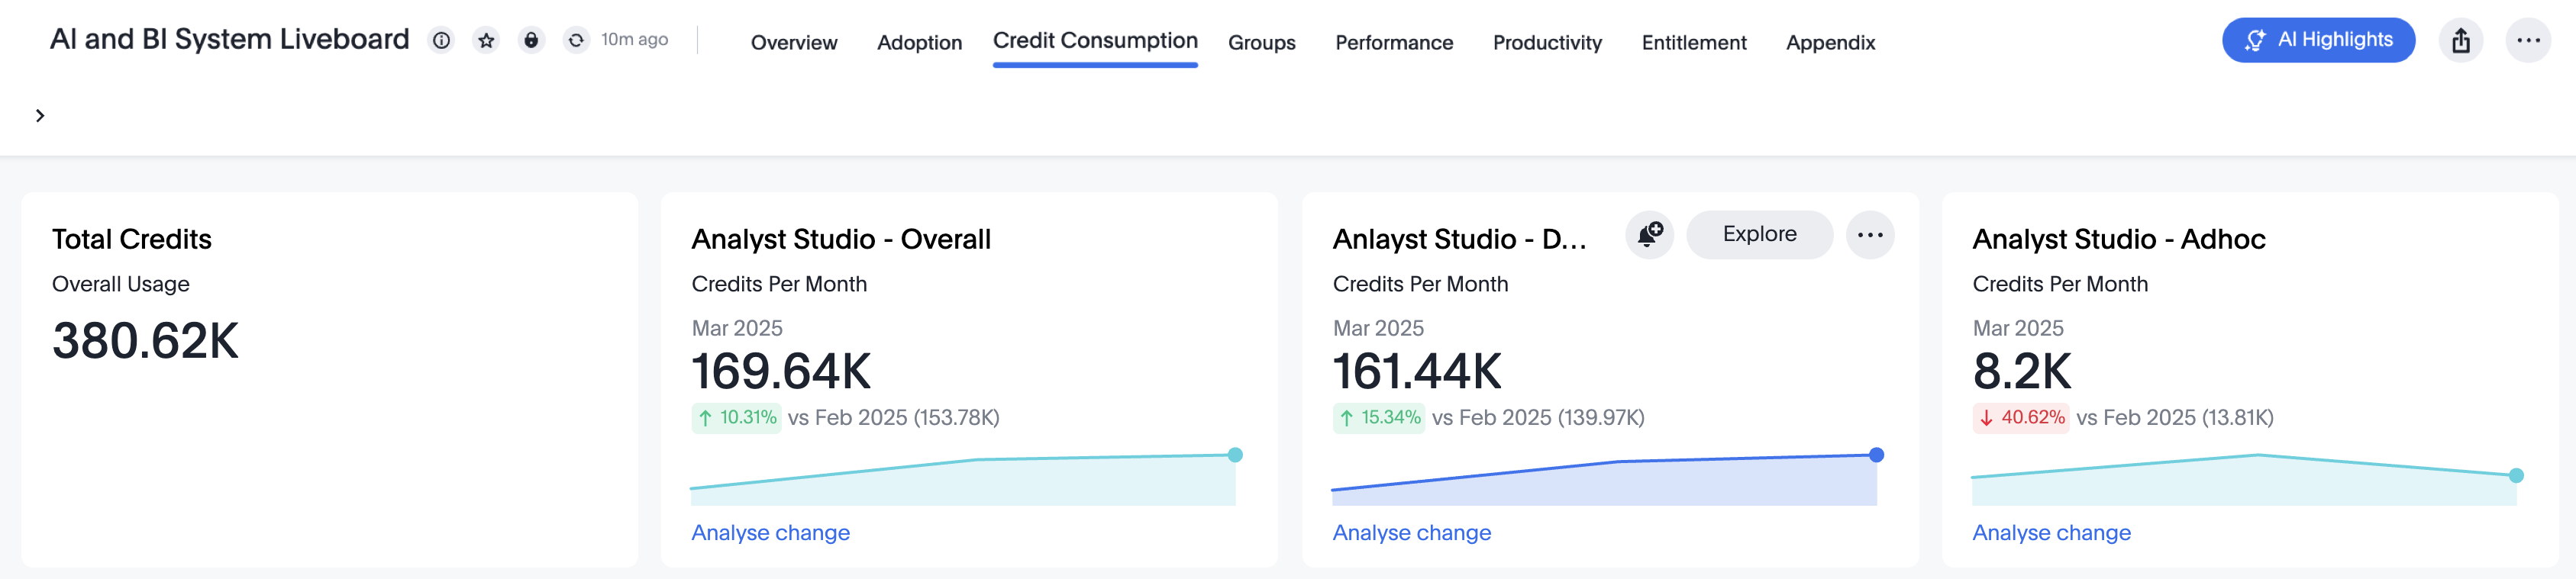
Task: Analyse change for the 161.44K card
Action: pos(1411,533)
